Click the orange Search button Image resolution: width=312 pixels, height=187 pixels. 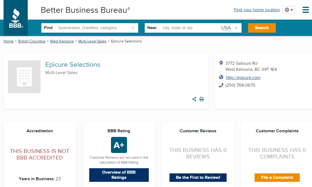click(x=262, y=28)
